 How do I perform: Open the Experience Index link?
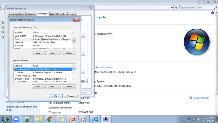(104, 67)
